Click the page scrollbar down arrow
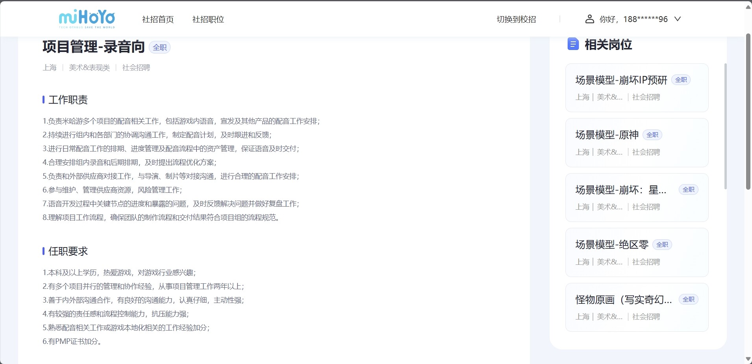The image size is (752, 364). tap(748, 359)
